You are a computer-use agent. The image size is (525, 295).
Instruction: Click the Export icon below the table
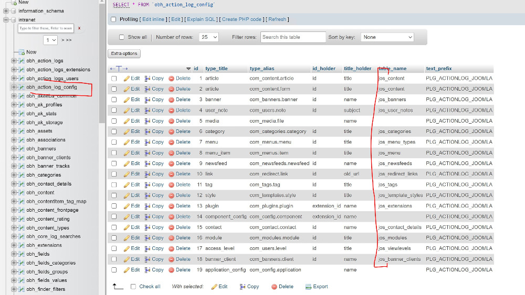pos(309,287)
